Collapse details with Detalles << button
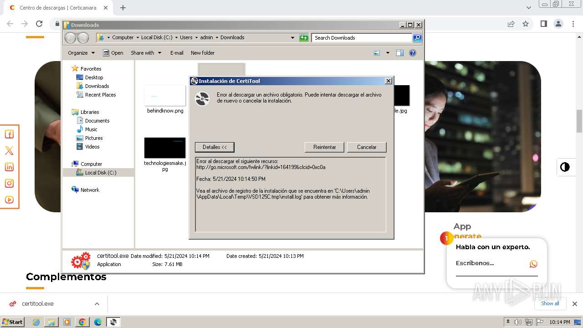Image resolution: width=583 pixels, height=328 pixels. [x=215, y=147]
